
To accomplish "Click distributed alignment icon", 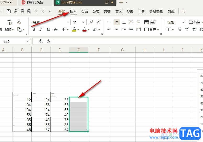I will (x=139, y=29).
